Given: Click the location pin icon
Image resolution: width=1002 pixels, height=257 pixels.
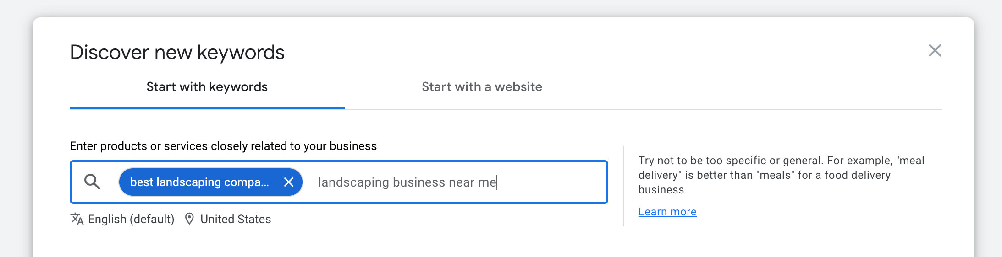Looking at the screenshot, I should click(x=189, y=219).
